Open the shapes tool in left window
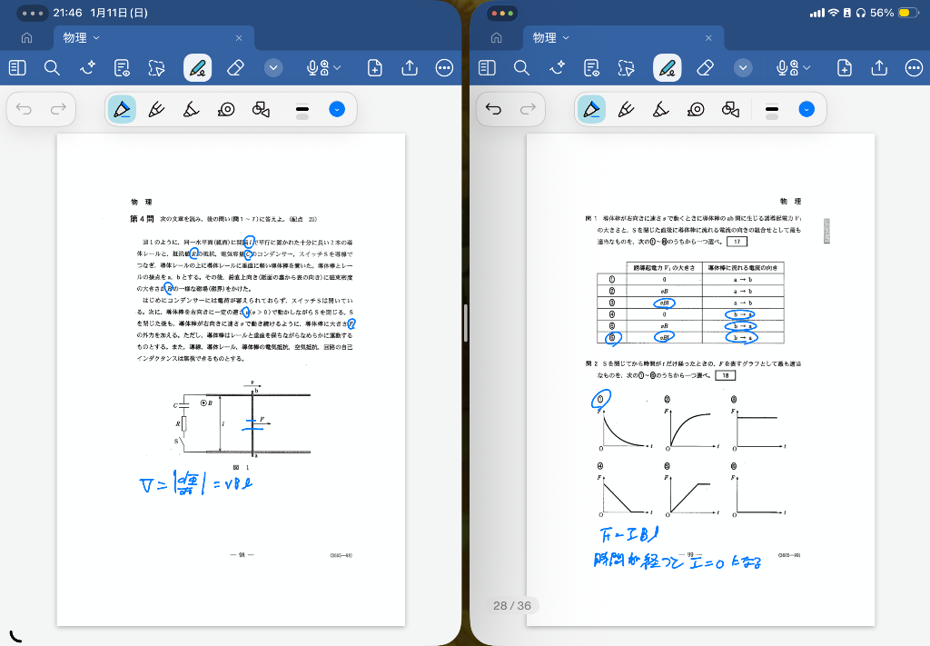 click(x=261, y=109)
